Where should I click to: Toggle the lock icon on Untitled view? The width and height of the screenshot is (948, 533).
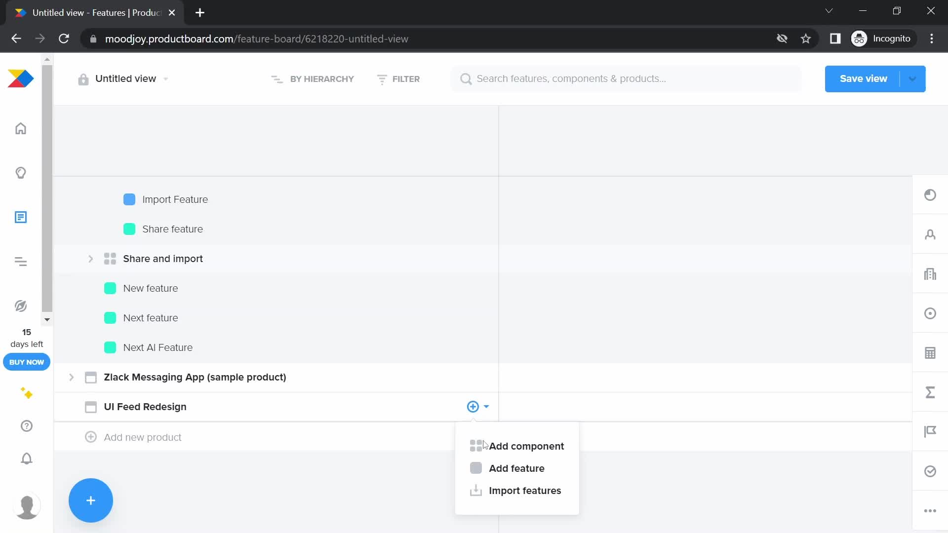82,79
